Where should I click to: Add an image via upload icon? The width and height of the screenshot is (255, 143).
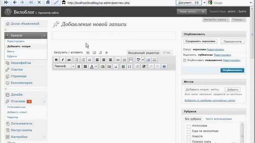pyautogui.click(x=88, y=53)
